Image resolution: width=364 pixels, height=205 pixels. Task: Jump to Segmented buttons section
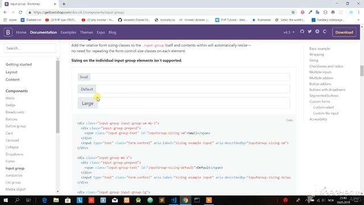point(324,96)
